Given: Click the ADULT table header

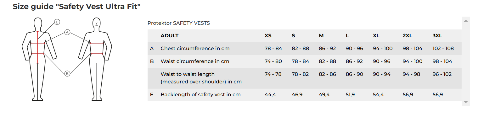Looking at the screenshot, I should pos(170,36).
